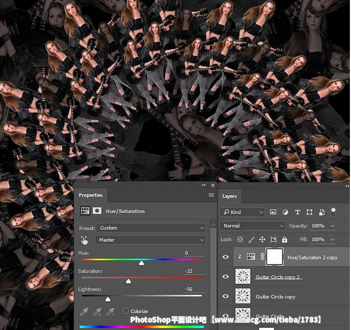Screen dimensions: 351x330
Task: Click the Saturation value field showing -22
Action: [194, 271]
